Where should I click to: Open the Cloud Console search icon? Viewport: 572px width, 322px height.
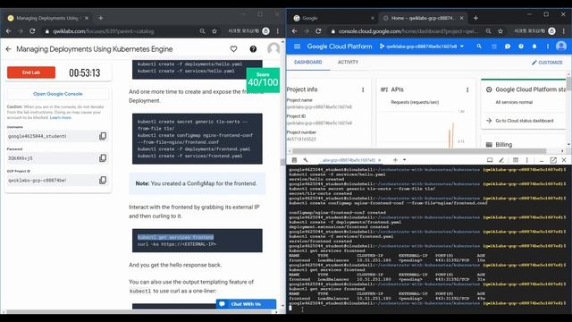pyautogui.click(x=479, y=47)
